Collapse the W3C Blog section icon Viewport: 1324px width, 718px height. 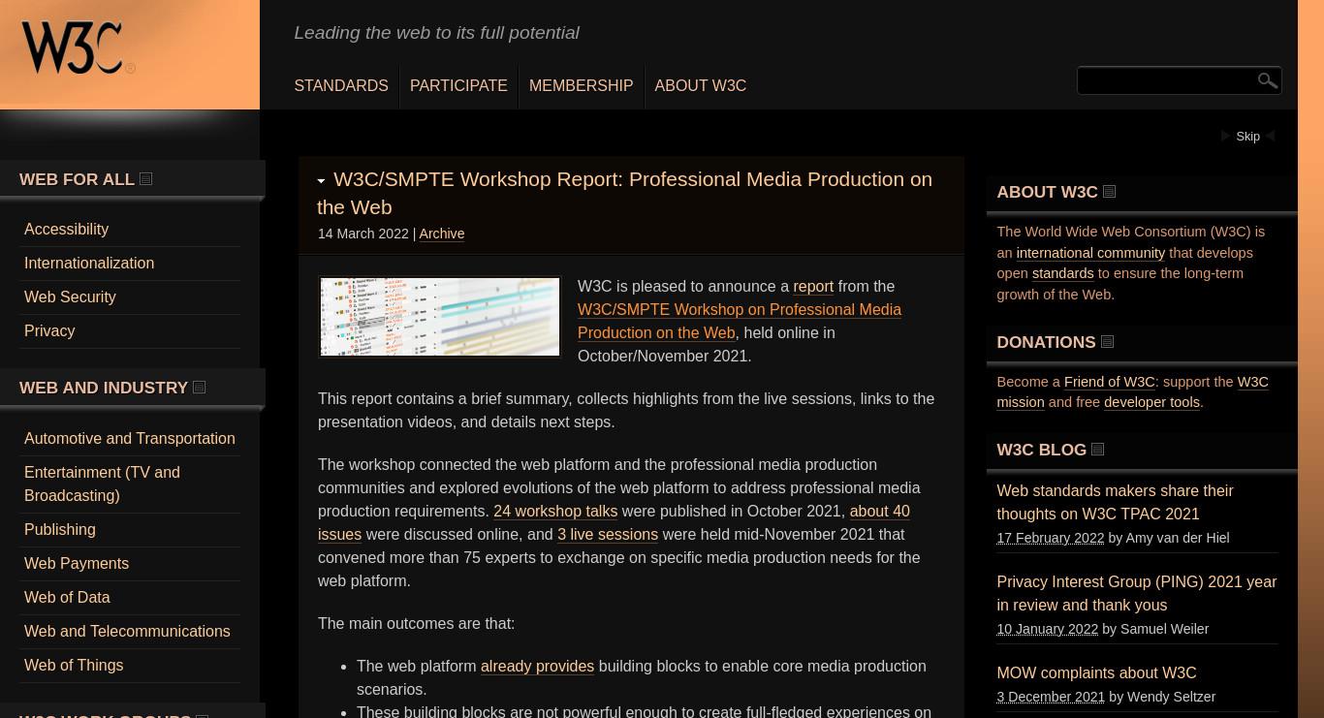click(x=1098, y=449)
